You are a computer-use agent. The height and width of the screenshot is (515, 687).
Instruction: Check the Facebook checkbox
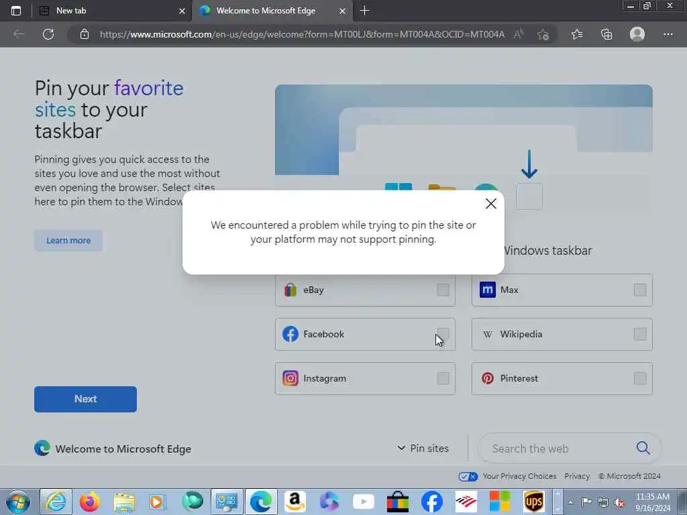coord(443,334)
